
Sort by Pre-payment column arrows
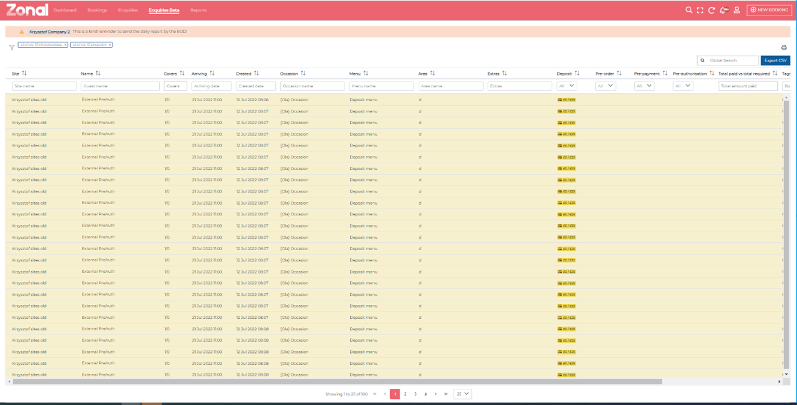(x=665, y=73)
